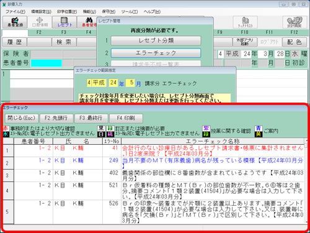
Task: Select error row 1 with error No 41
Action: pos(154,151)
